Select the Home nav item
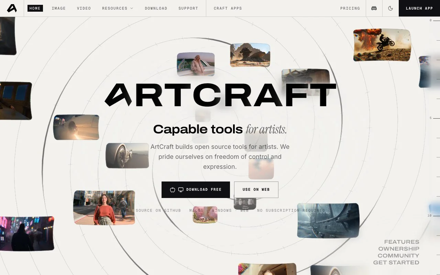Image resolution: width=440 pixels, height=275 pixels. pos(35,8)
